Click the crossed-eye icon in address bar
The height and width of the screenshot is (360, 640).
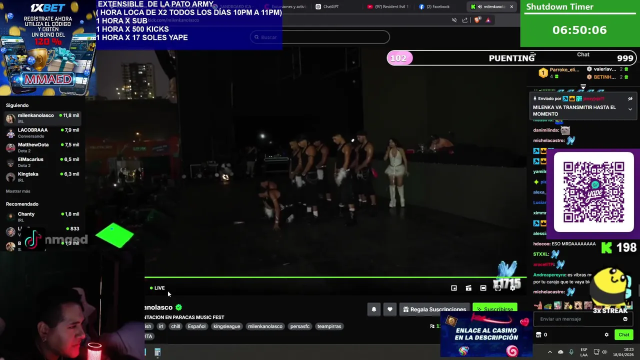tap(454, 20)
